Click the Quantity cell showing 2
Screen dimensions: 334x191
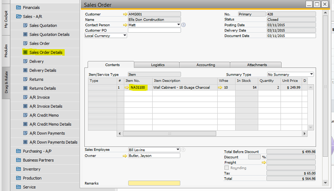point(269,87)
